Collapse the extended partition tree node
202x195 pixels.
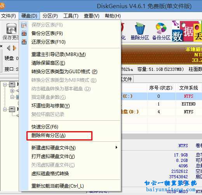(x=12, y=97)
